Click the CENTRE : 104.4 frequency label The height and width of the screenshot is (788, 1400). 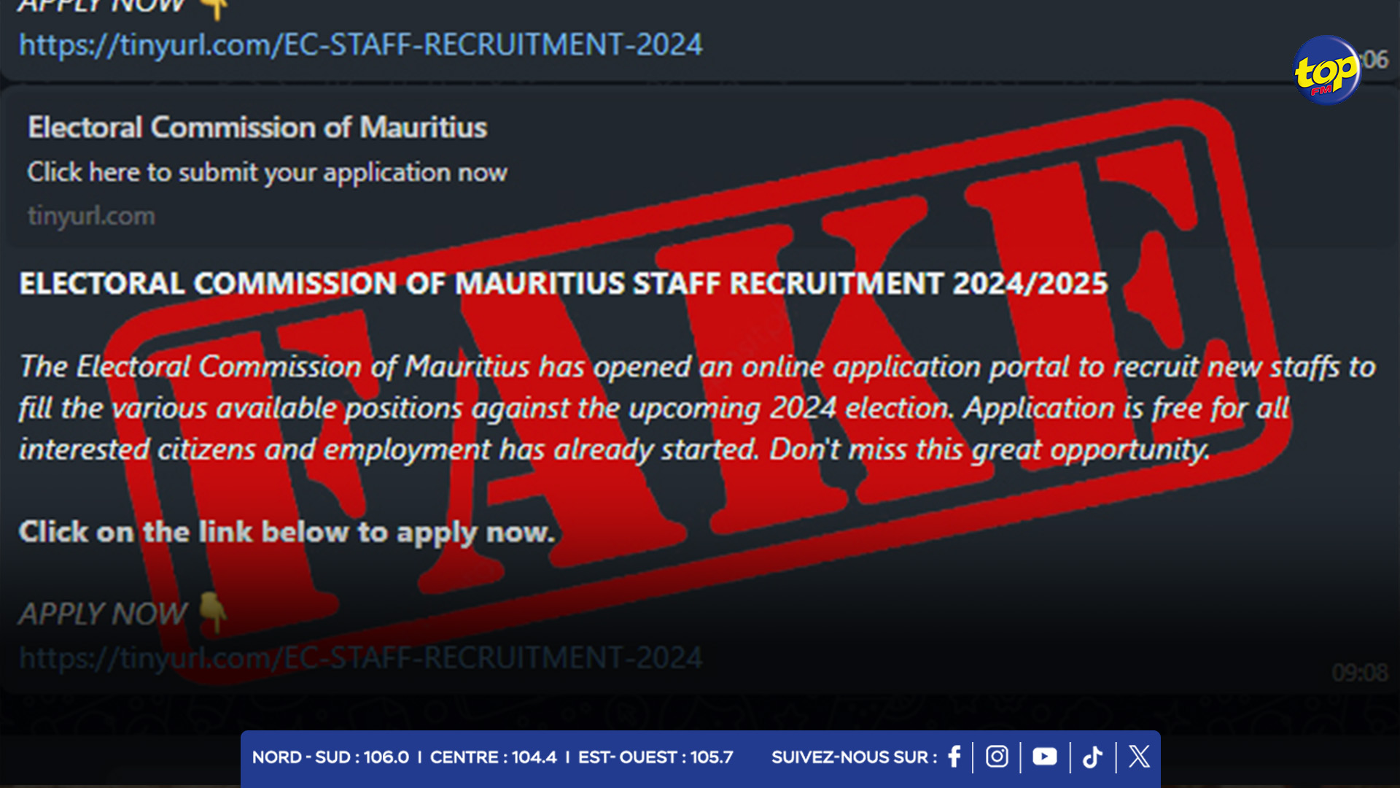(493, 757)
